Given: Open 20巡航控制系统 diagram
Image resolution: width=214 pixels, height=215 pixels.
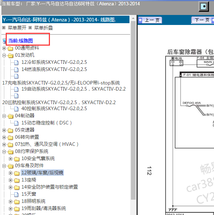Looking at the screenshot, I should [59, 102].
